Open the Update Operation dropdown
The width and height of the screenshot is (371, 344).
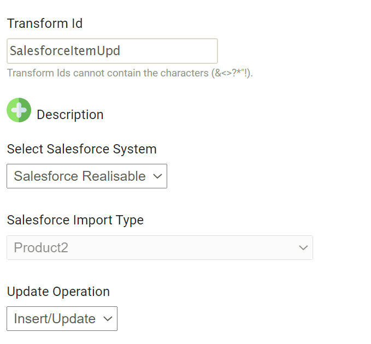[x=62, y=319]
